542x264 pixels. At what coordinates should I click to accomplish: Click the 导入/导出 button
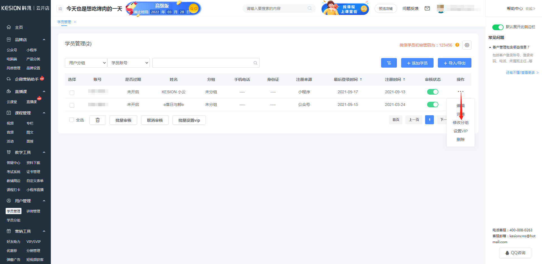pos(454,63)
